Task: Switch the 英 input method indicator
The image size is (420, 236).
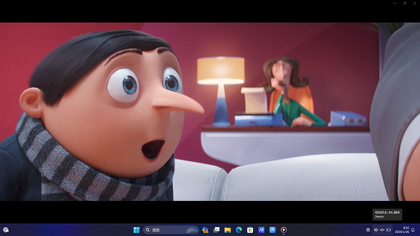Action: pos(368,230)
